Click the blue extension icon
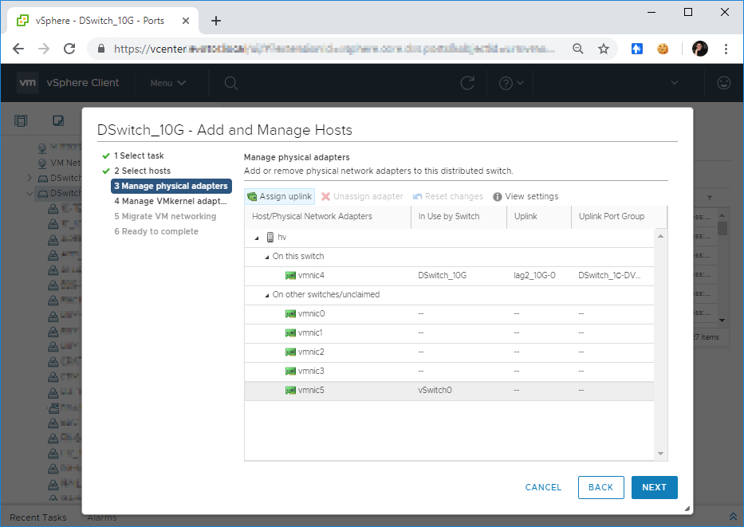This screenshot has width=744, height=527. [637, 49]
